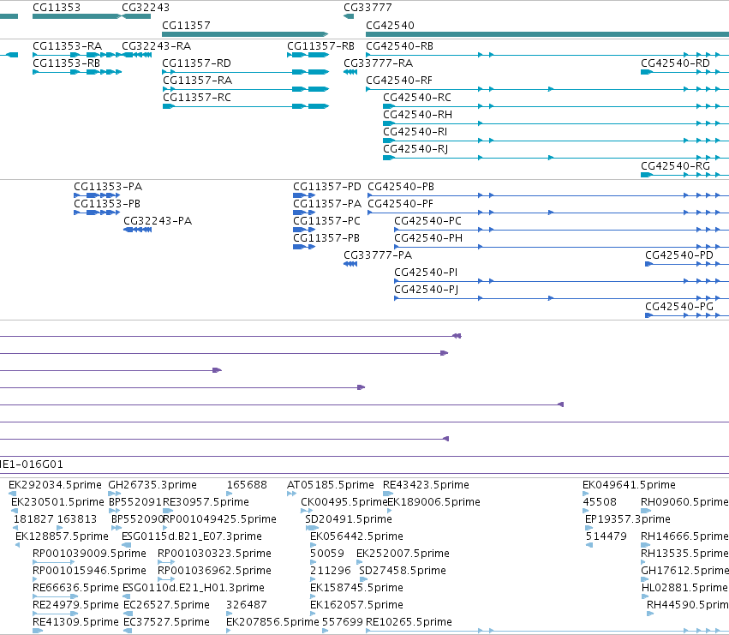Select transcript CG42540-RF

pyautogui.click(x=399, y=81)
